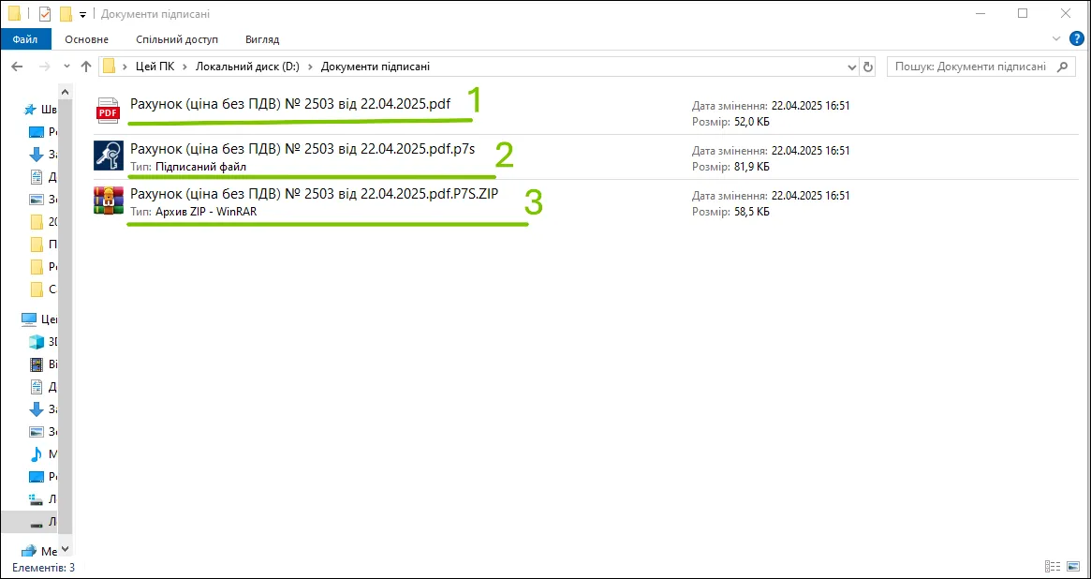Image resolution: width=1091 pixels, height=579 pixels.
Task: Click the Properties checkmark icon in the title bar
Action: [x=45, y=14]
